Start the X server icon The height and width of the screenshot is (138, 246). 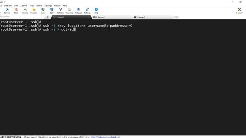[239, 11]
